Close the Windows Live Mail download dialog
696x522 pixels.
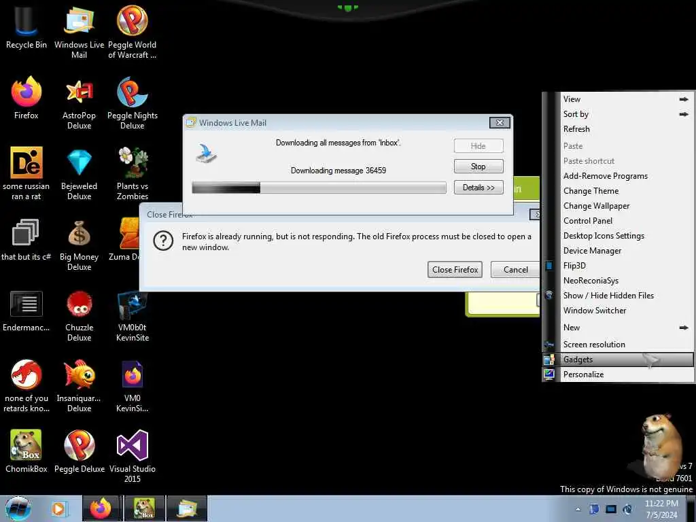coord(500,122)
